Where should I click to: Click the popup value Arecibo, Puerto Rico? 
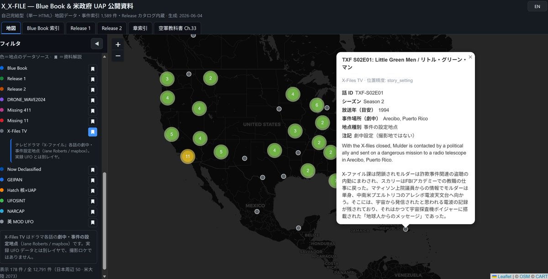[406, 118]
